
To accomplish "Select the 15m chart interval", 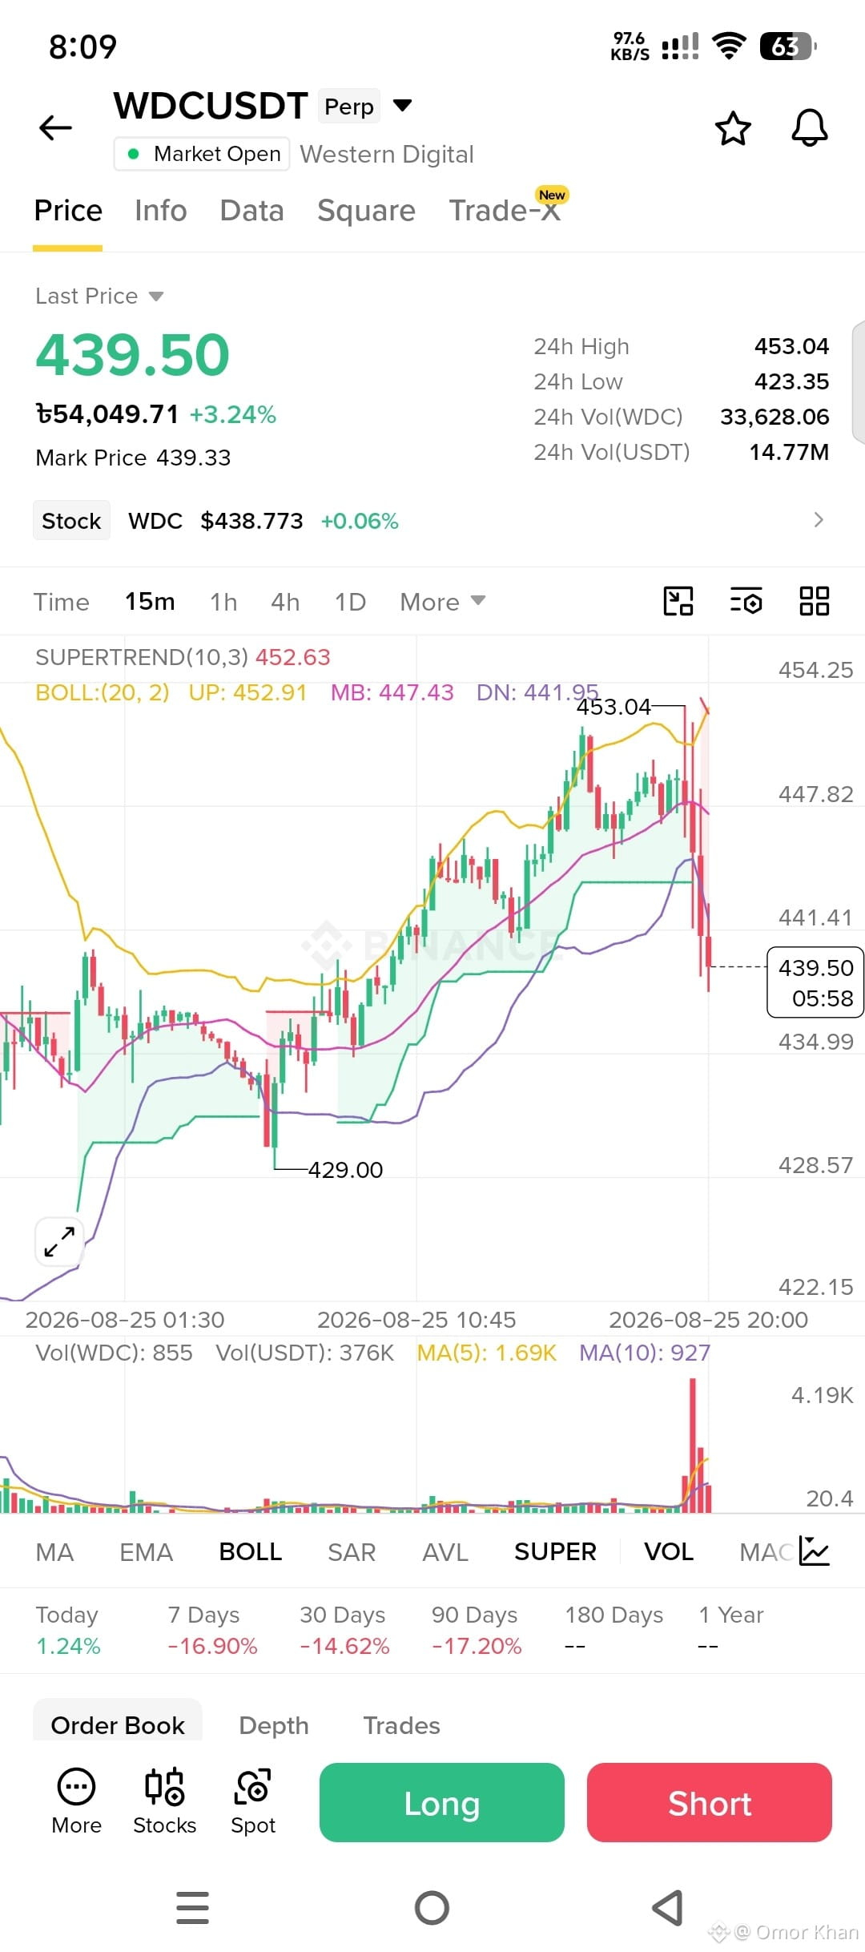I will (150, 602).
